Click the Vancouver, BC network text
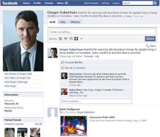This screenshot has height=137, width=160. [11, 104]
